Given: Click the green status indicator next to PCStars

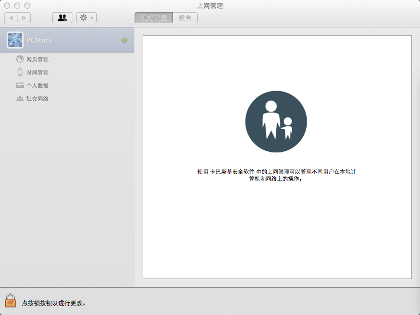Looking at the screenshot, I should coord(124,40).
